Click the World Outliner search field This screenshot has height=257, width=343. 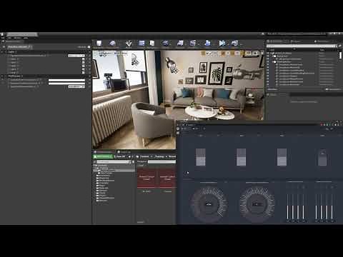(302, 46)
